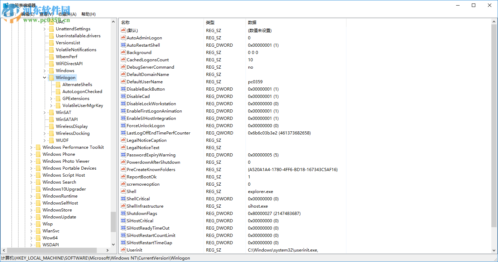Click the DWORD icon next to AutoRestartShell

(x=123, y=45)
